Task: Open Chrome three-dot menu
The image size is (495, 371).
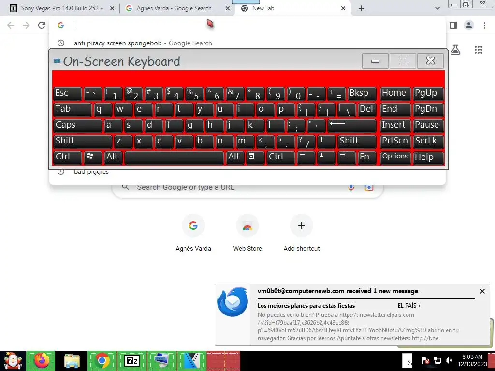Action: click(484, 25)
